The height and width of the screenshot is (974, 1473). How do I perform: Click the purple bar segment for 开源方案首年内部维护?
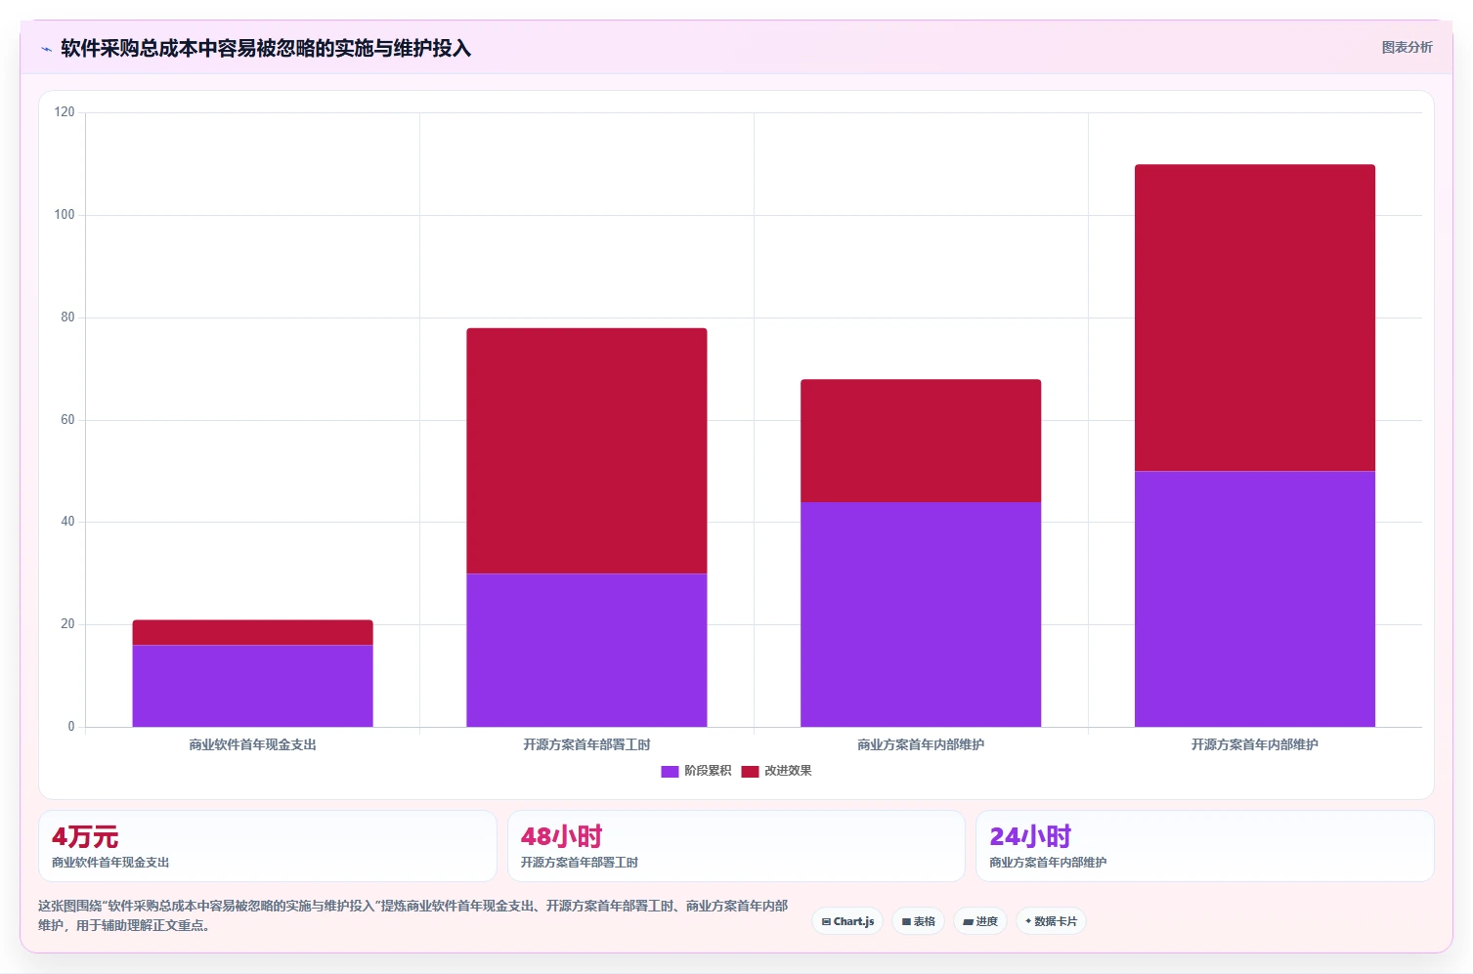(1255, 599)
